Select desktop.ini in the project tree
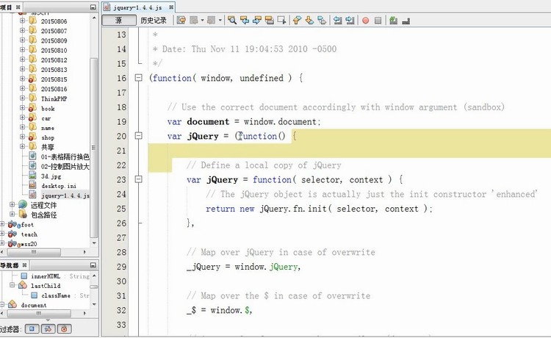The width and height of the screenshot is (551, 338). click(x=60, y=186)
